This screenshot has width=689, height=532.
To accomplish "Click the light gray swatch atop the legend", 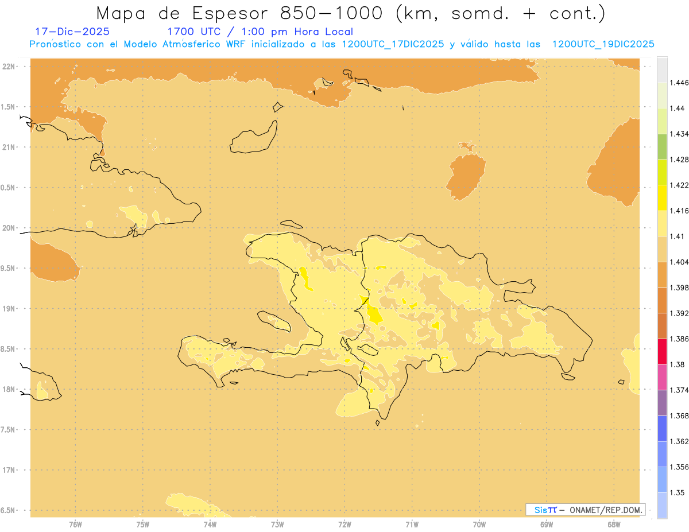I will (x=662, y=69).
